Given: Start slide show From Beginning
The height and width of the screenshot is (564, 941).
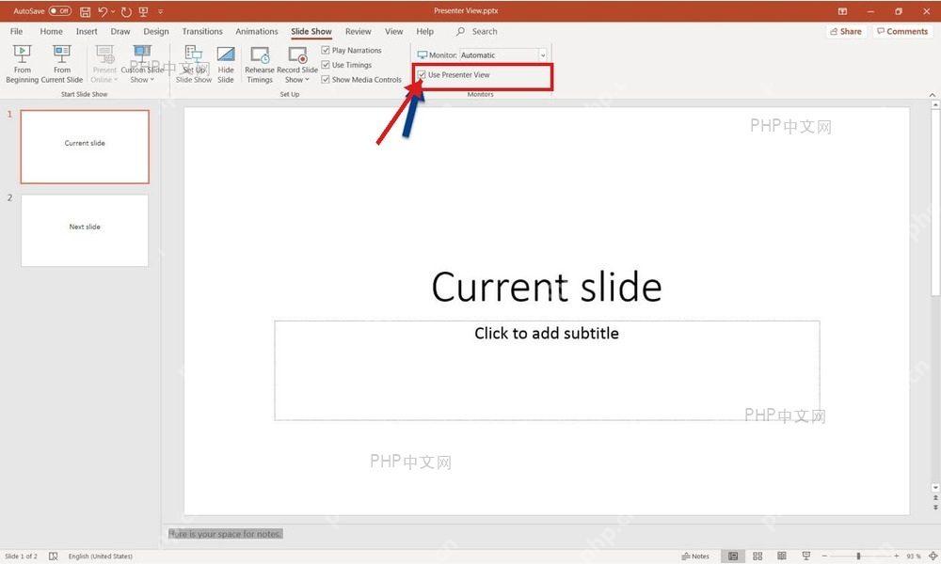Looking at the screenshot, I should [23, 64].
